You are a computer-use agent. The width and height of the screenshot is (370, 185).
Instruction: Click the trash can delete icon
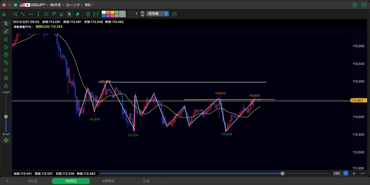88,14
